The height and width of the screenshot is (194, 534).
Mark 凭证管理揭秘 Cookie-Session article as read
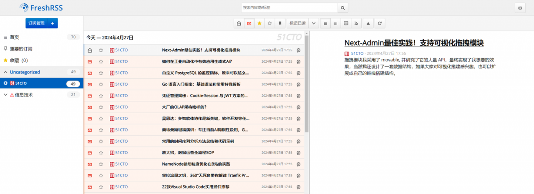click(90, 96)
